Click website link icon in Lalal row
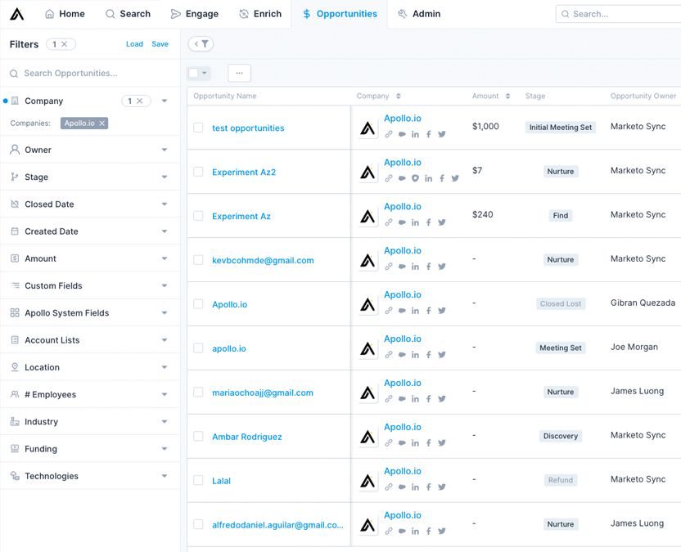The image size is (681, 552). point(389,487)
